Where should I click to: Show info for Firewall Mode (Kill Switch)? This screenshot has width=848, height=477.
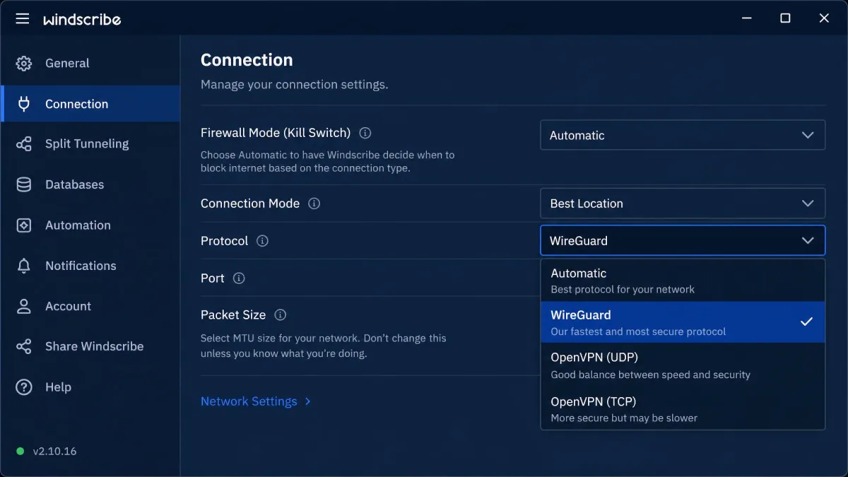[365, 133]
